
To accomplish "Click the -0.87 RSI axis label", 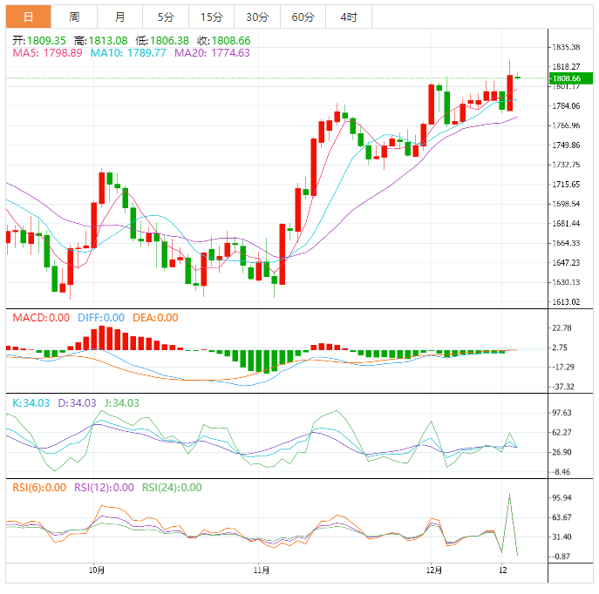I will tap(562, 557).
